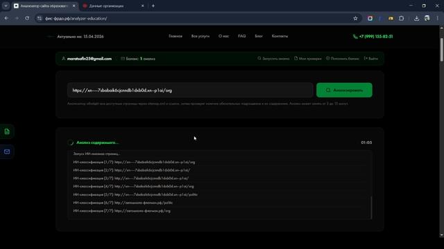Screen dimensions: 444x249
Task: Open site information icon in address bar
Action: [x=40, y=19]
